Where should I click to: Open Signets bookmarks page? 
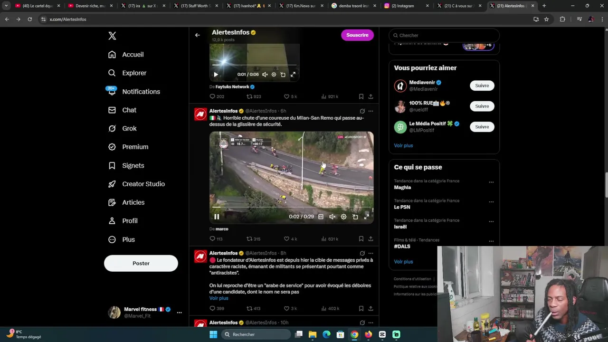click(x=126, y=166)
